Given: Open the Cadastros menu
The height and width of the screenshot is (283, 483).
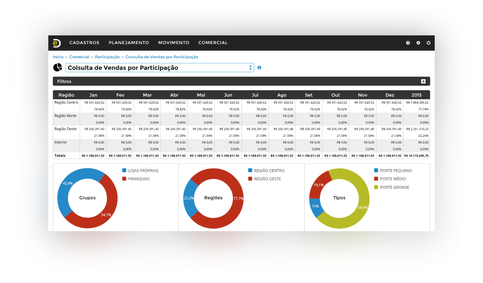Looking at the screenshot, I should 84,43.
